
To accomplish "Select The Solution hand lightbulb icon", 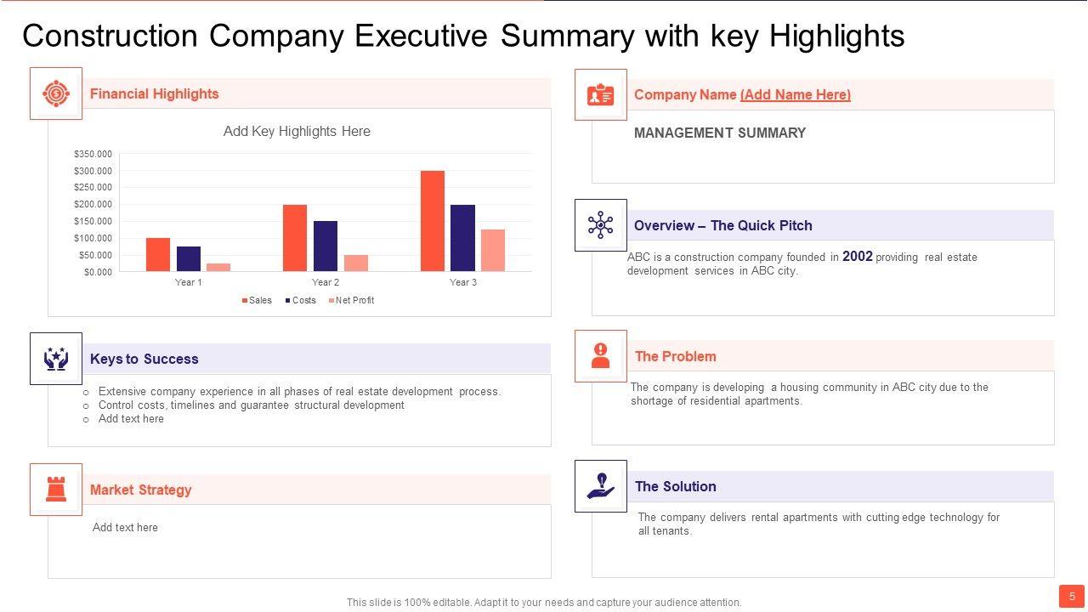I will pyautogui.click(x=601, y=486).
